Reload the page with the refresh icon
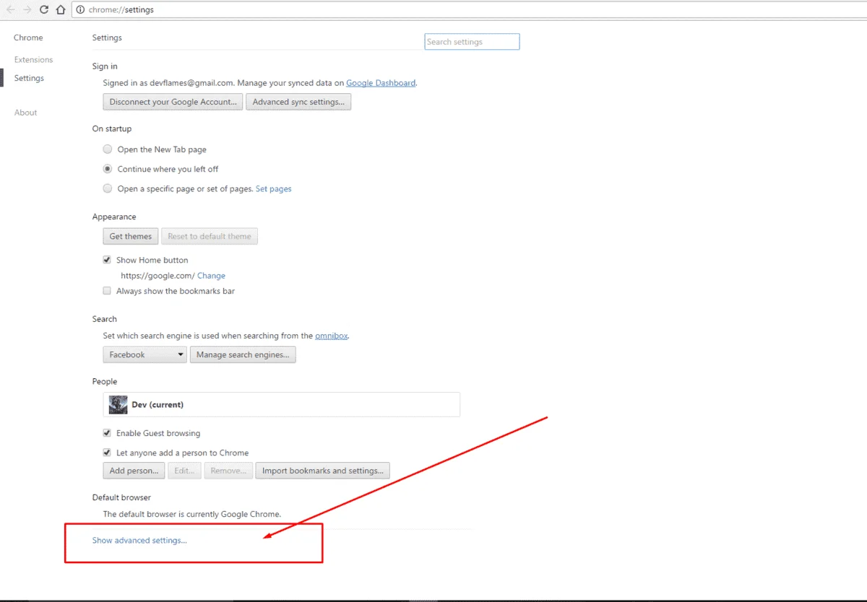This screenshot has width=867, height=602. tap(44, 9)
